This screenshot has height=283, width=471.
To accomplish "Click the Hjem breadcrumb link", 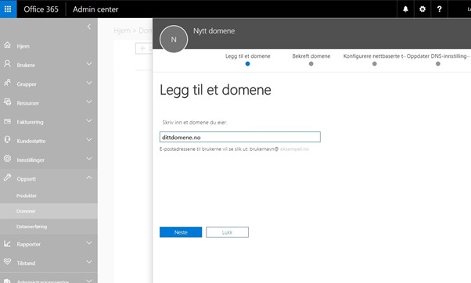I will (x=122, y=30).
